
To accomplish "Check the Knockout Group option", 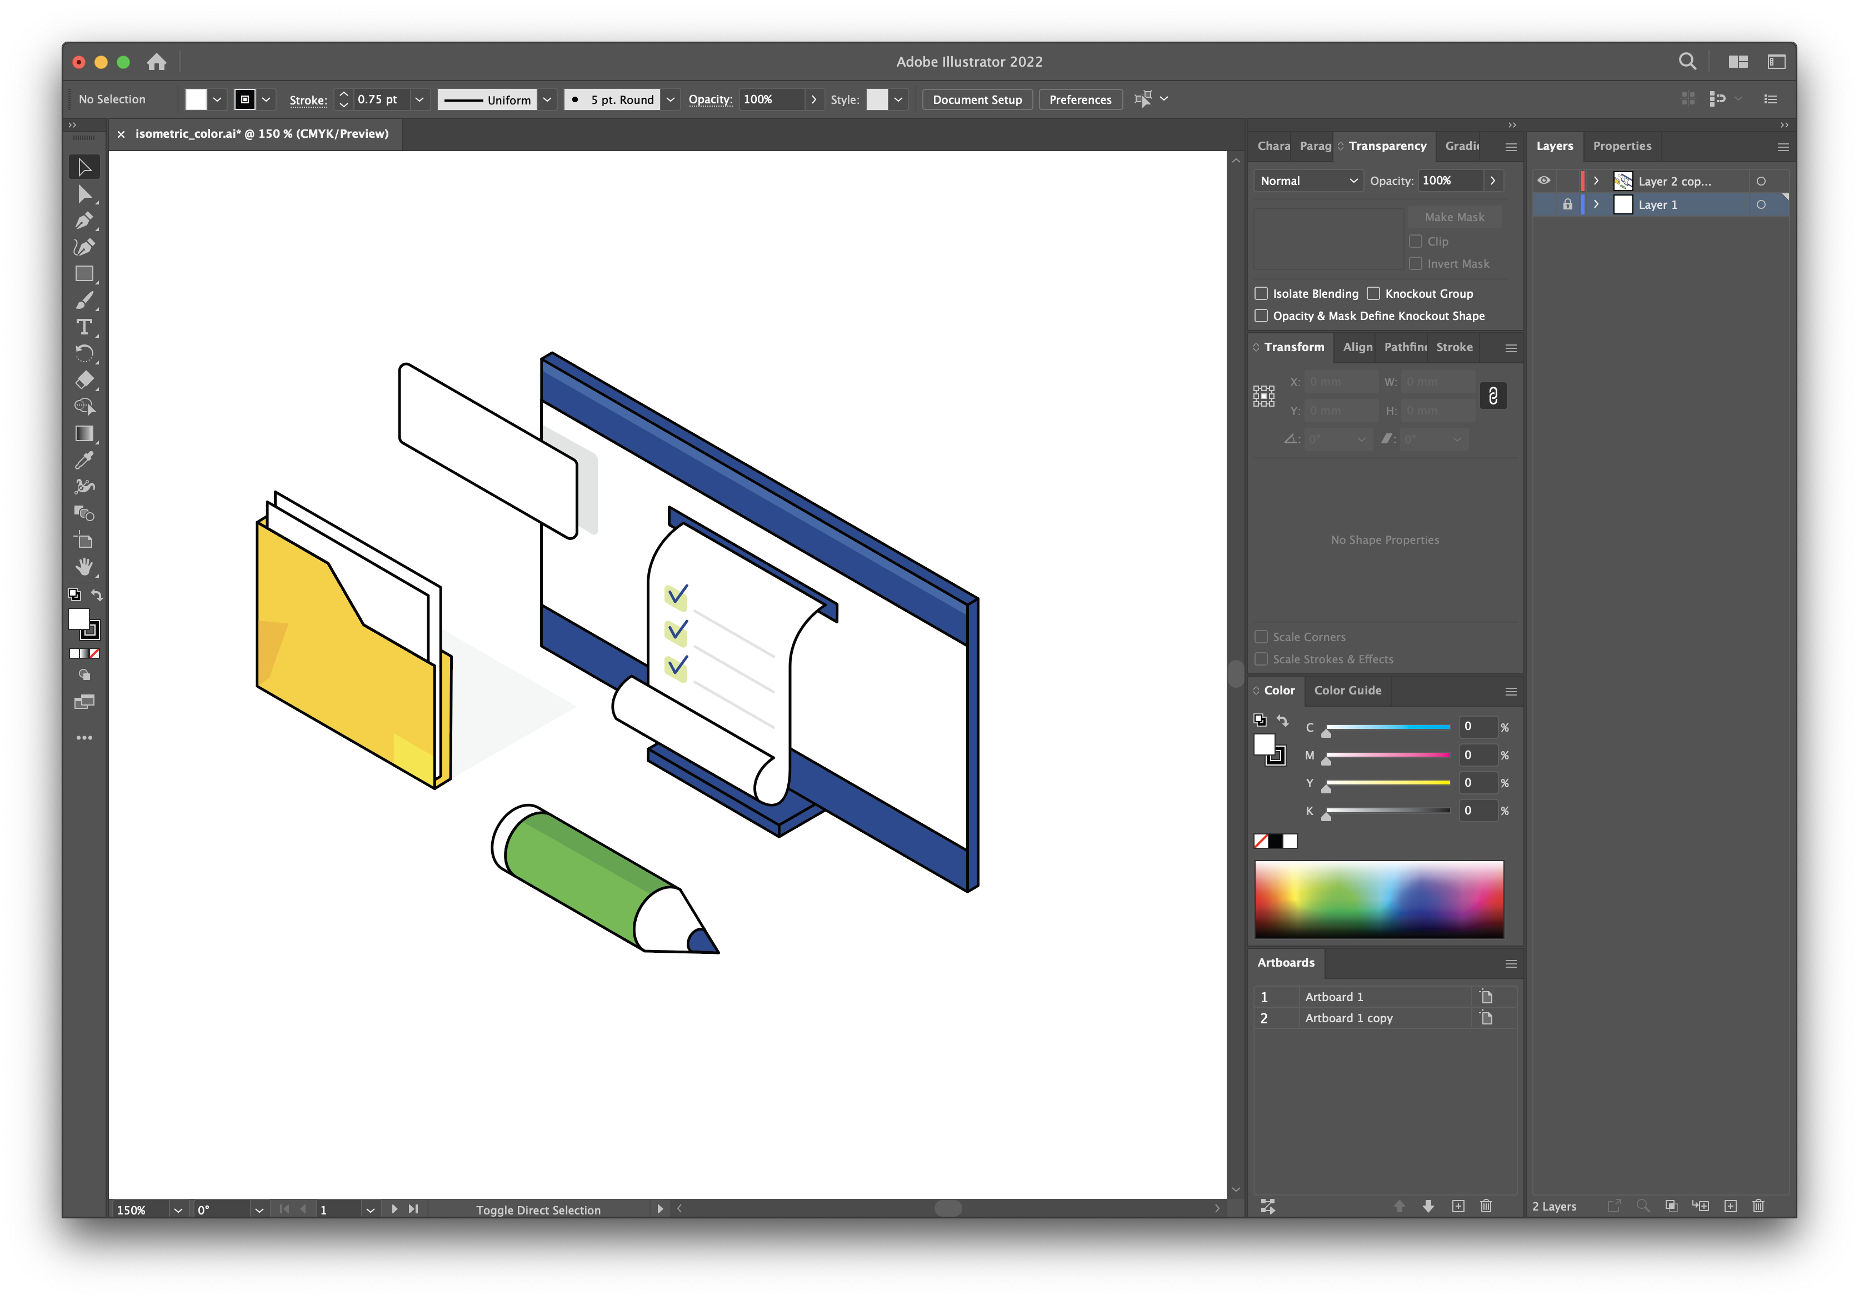I will point(1373,293).
